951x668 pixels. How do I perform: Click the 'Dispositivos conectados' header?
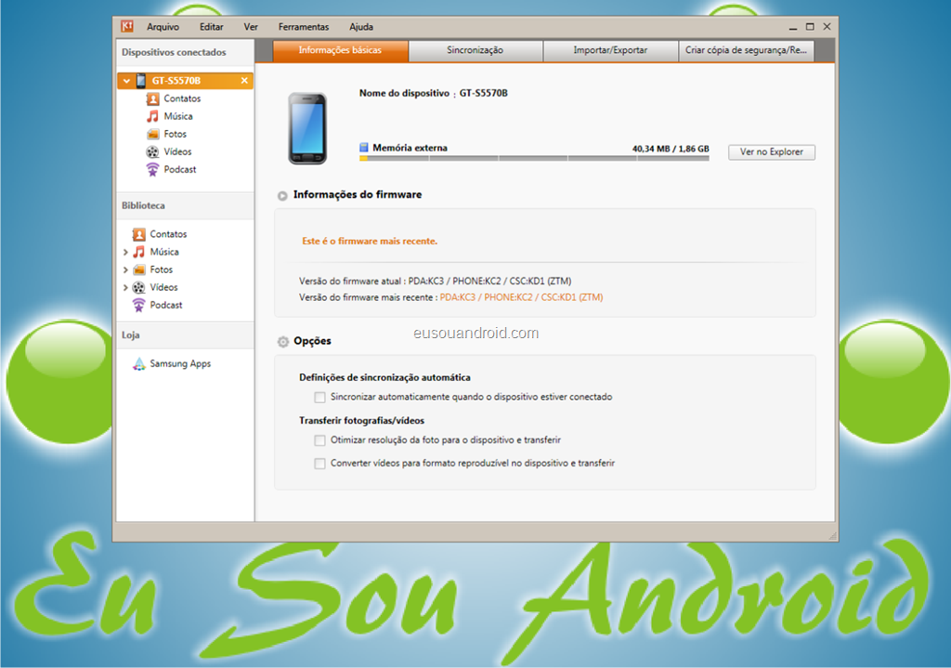point(174,52)
